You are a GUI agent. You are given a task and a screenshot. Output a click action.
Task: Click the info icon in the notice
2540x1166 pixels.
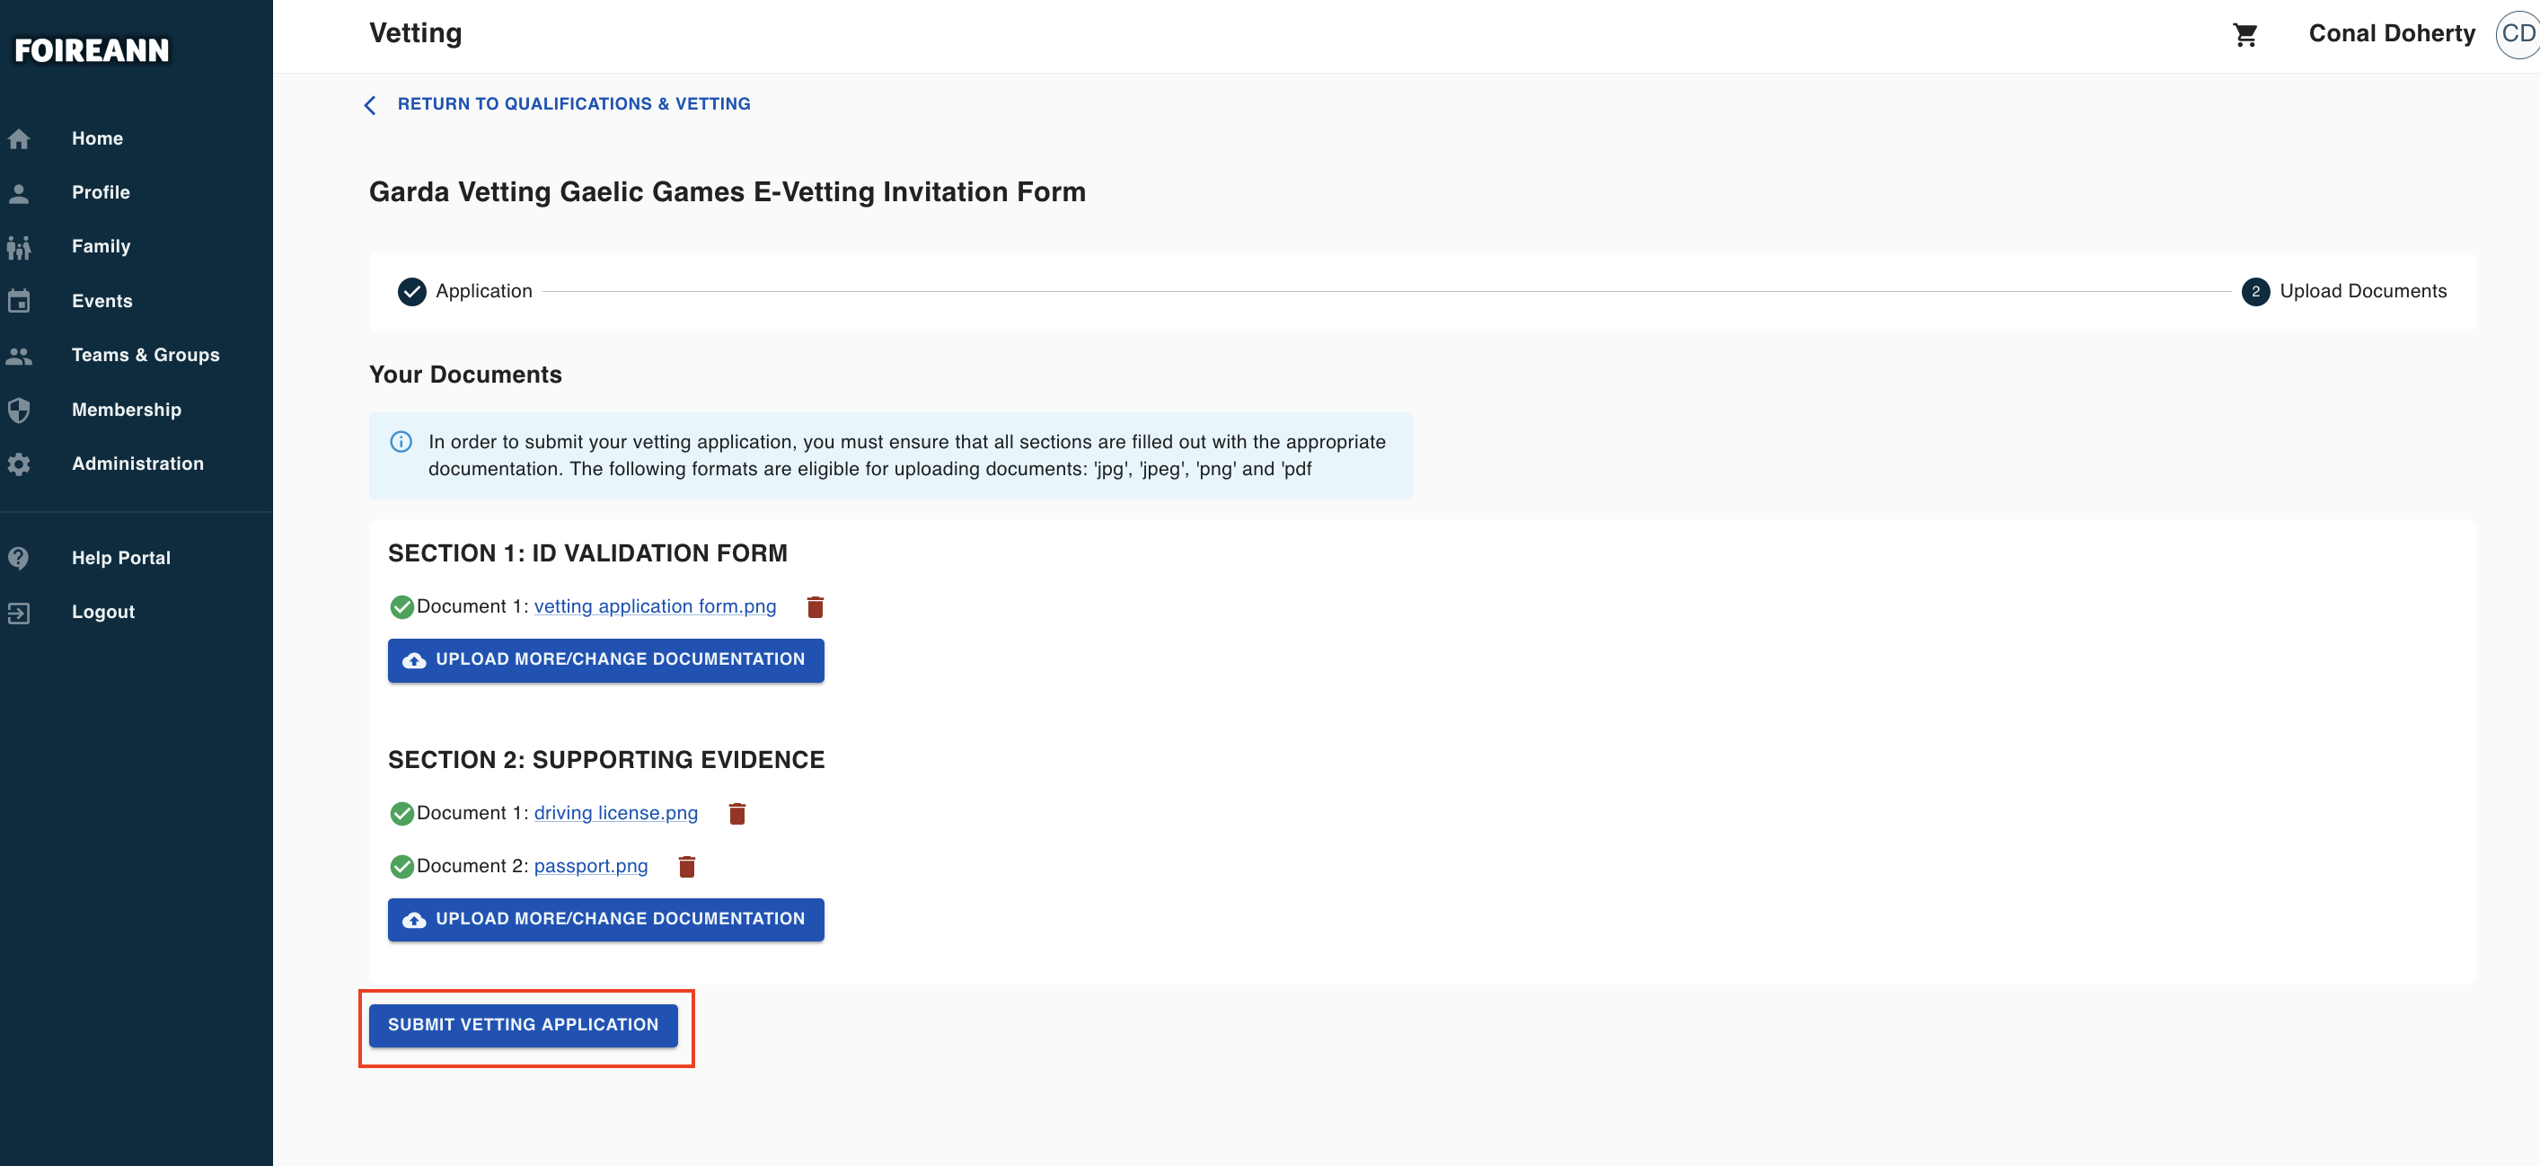[x=401, y=442]
